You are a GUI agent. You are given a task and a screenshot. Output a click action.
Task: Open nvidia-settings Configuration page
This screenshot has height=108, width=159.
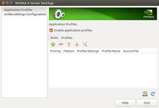point(24,14)
